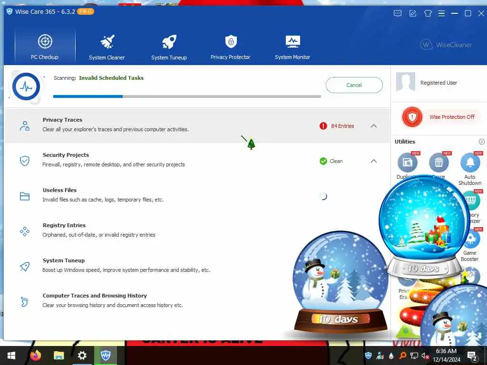
Task: Open the Windows Start menu
Action: (x=11, y=355)
